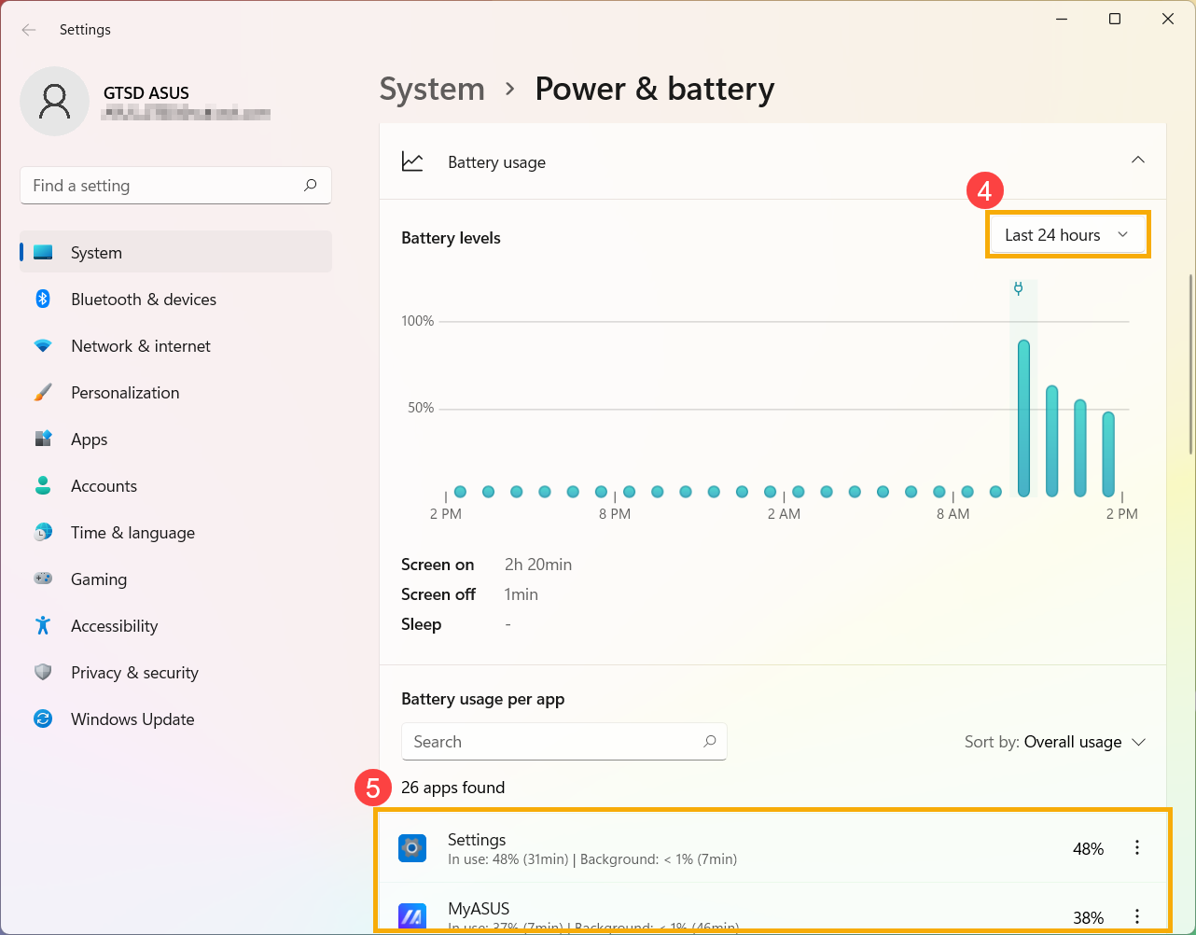Screen dimensions: 1196x935
Task: Click the Find a setting search field
Action: click(175, 185)
